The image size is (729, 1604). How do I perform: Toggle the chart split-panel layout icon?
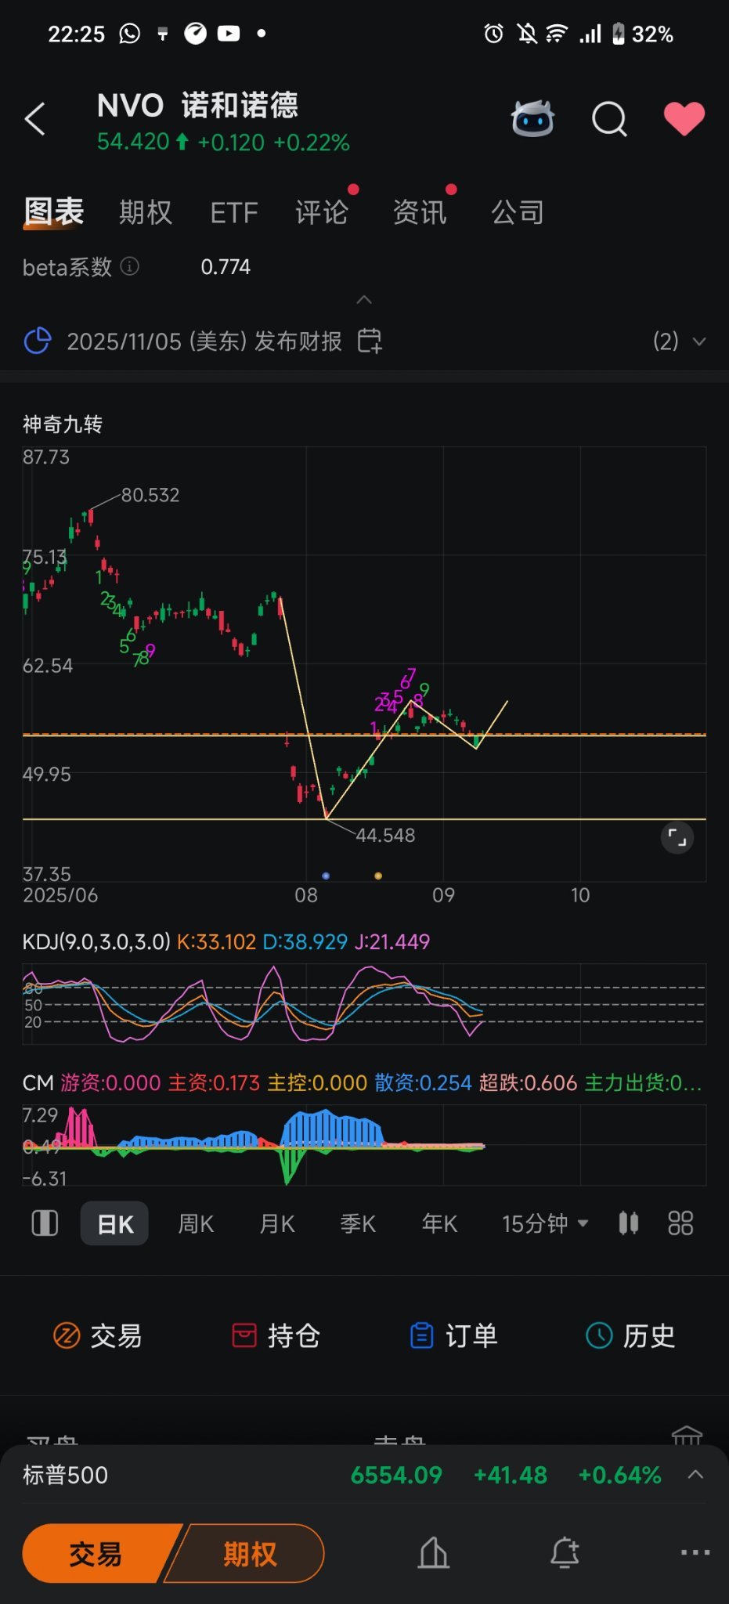click(45, 1223)
